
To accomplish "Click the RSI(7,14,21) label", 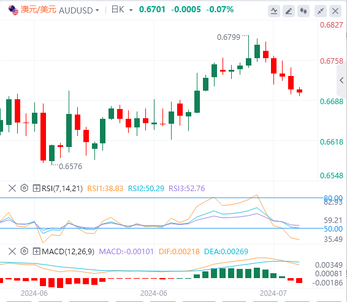I will pyautogui.click(x=62, y=188).
